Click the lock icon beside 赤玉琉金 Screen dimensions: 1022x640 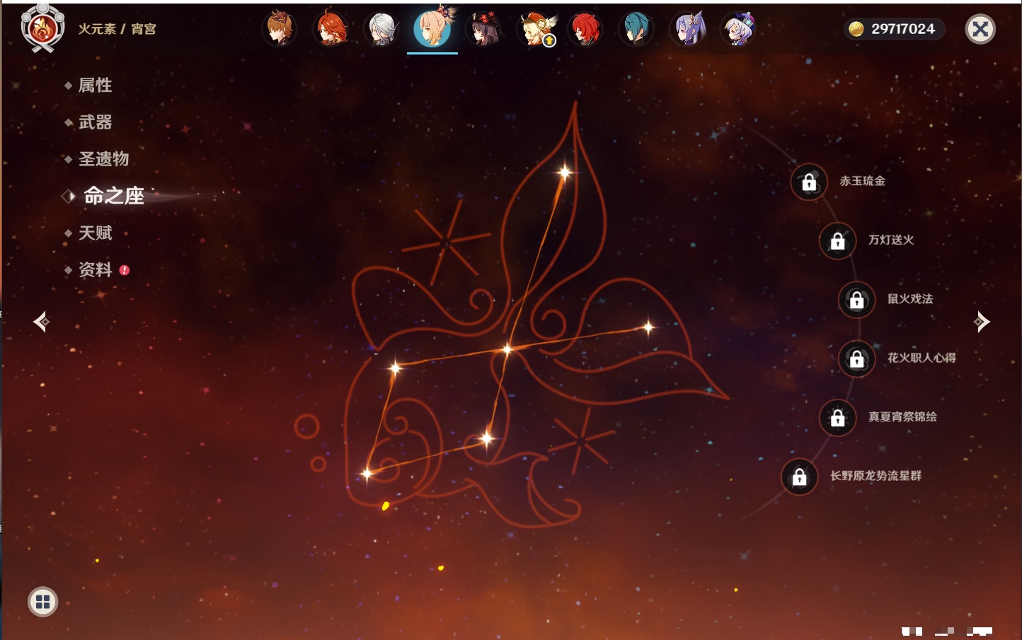click(x=809, y=182)
